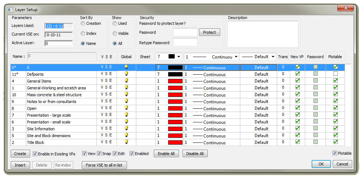Click lightbulb for Mass concrete & steel structure

tap(126, 94)
